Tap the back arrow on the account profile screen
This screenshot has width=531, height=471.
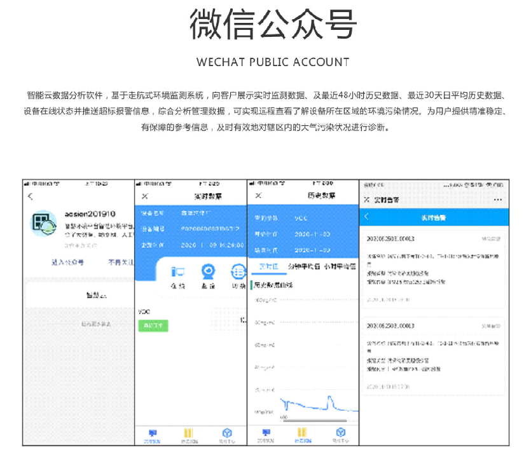pyautogui.click(x=31, y=196)
